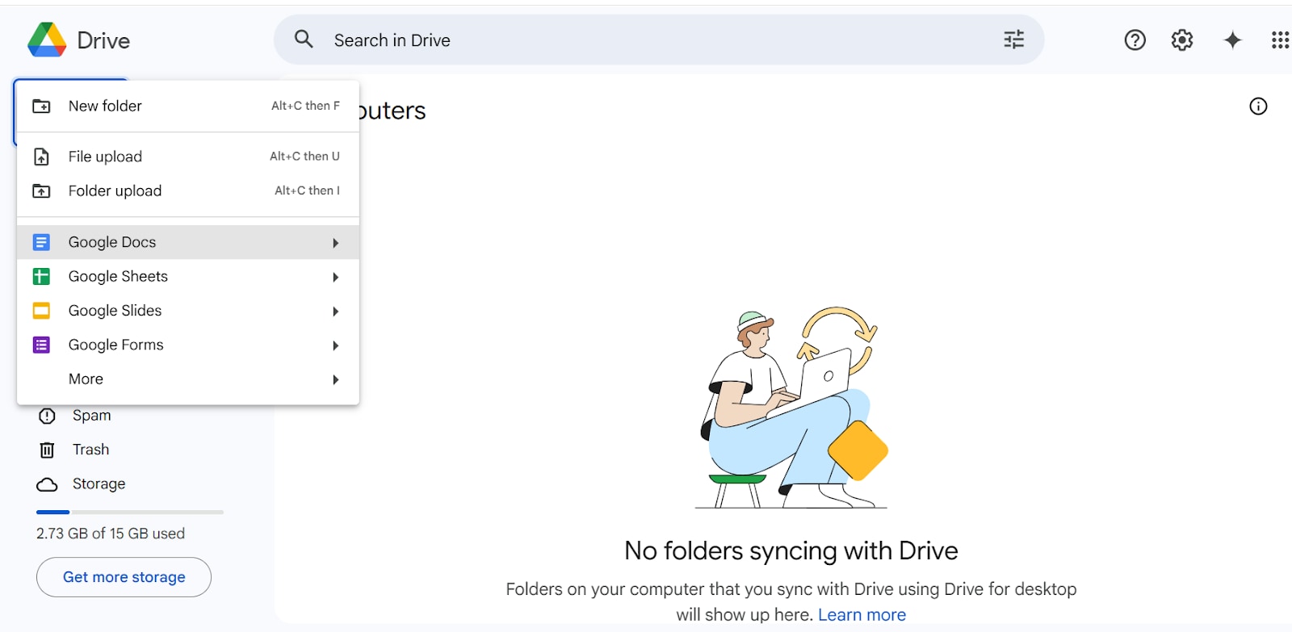The height and width of the screenshot is (632, 1292).
Task: Open Storage in the sidebar
Action: pos(99,483)
